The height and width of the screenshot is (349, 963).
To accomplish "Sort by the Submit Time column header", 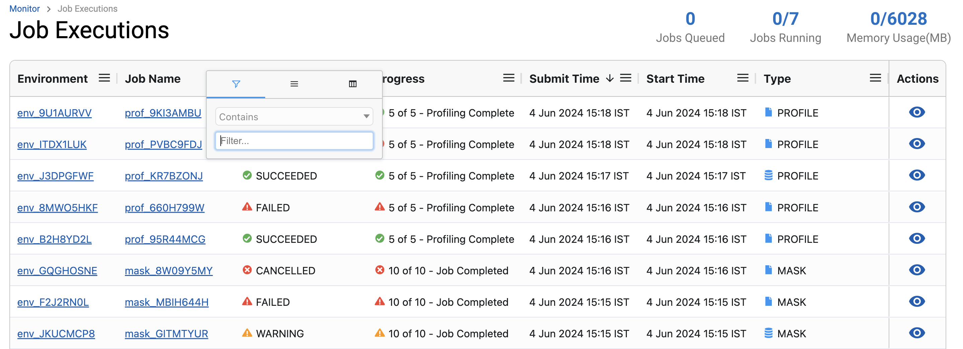I will click(564, 79).
